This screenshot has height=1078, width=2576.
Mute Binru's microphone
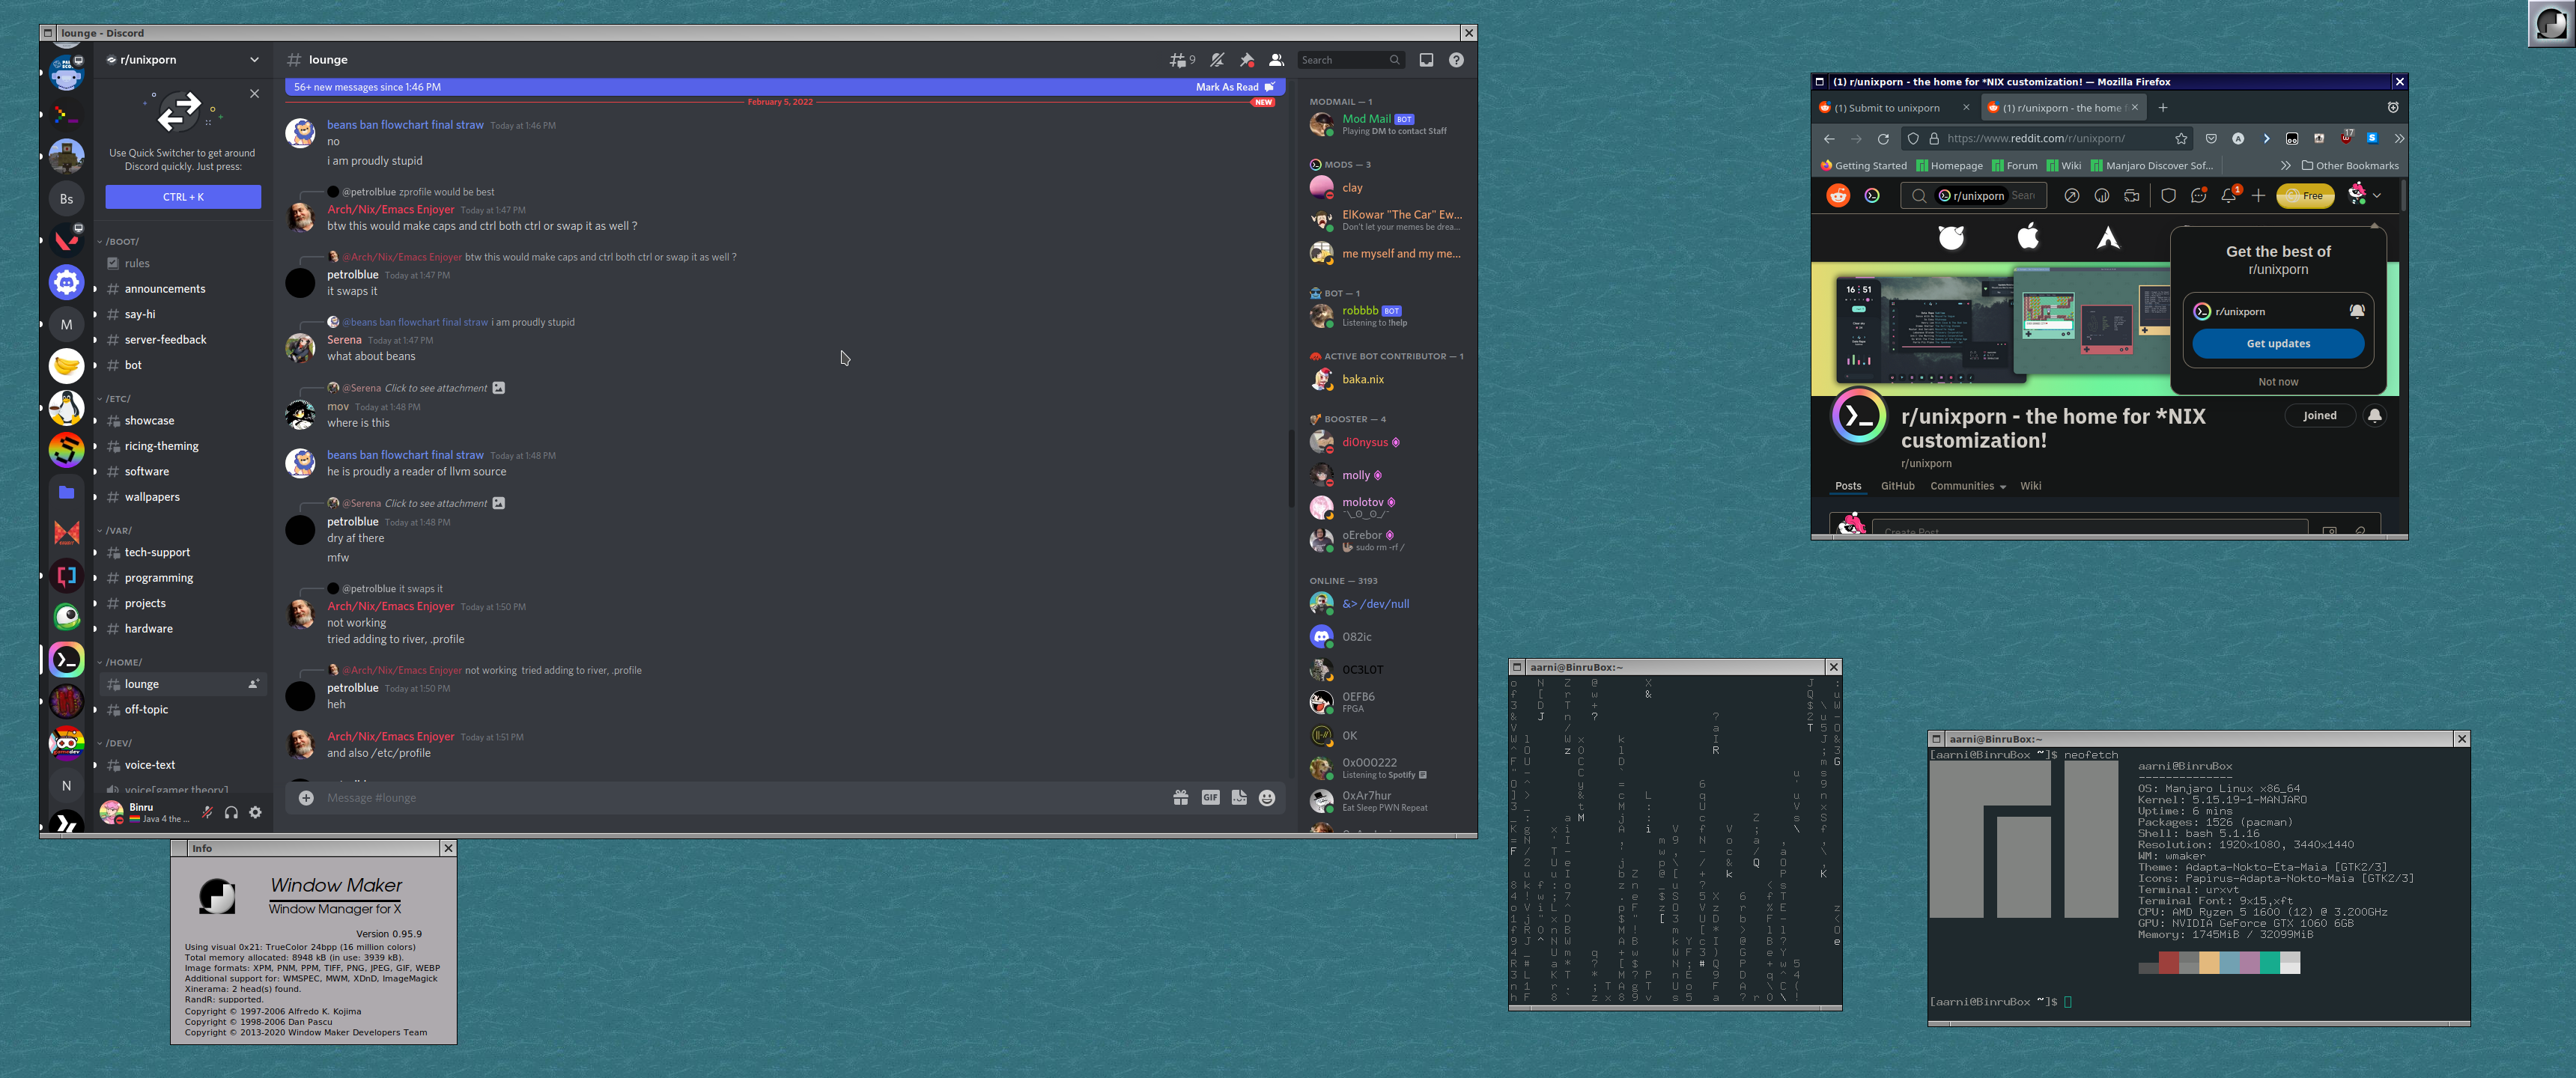click(x=207, y=813)
